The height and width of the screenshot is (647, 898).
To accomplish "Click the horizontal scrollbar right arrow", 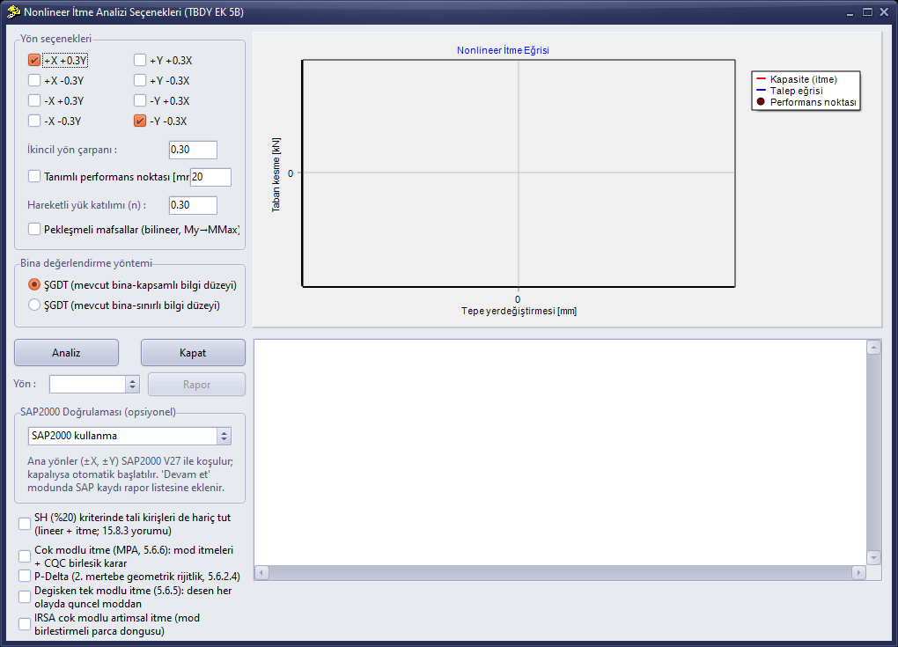I will tap(858, 572).
